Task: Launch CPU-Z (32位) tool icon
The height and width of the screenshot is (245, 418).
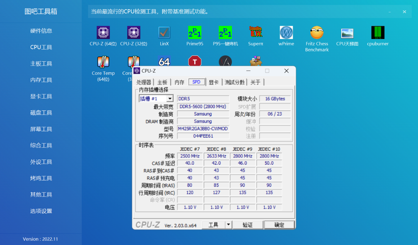Action: 134,33
